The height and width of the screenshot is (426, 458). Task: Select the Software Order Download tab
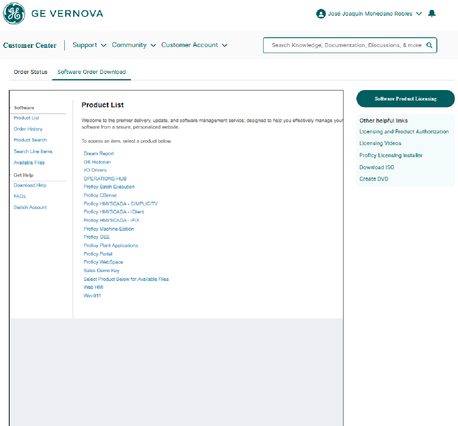click(x=92, y=72)
